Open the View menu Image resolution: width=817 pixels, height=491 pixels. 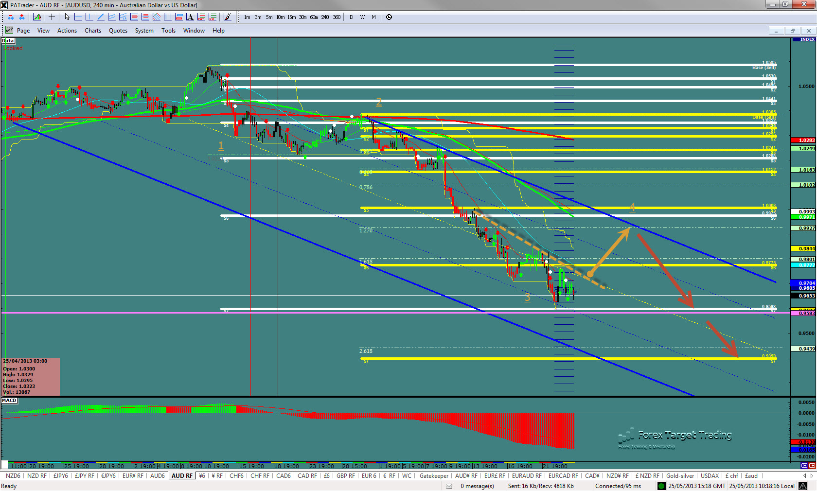(x=43, y=31)
